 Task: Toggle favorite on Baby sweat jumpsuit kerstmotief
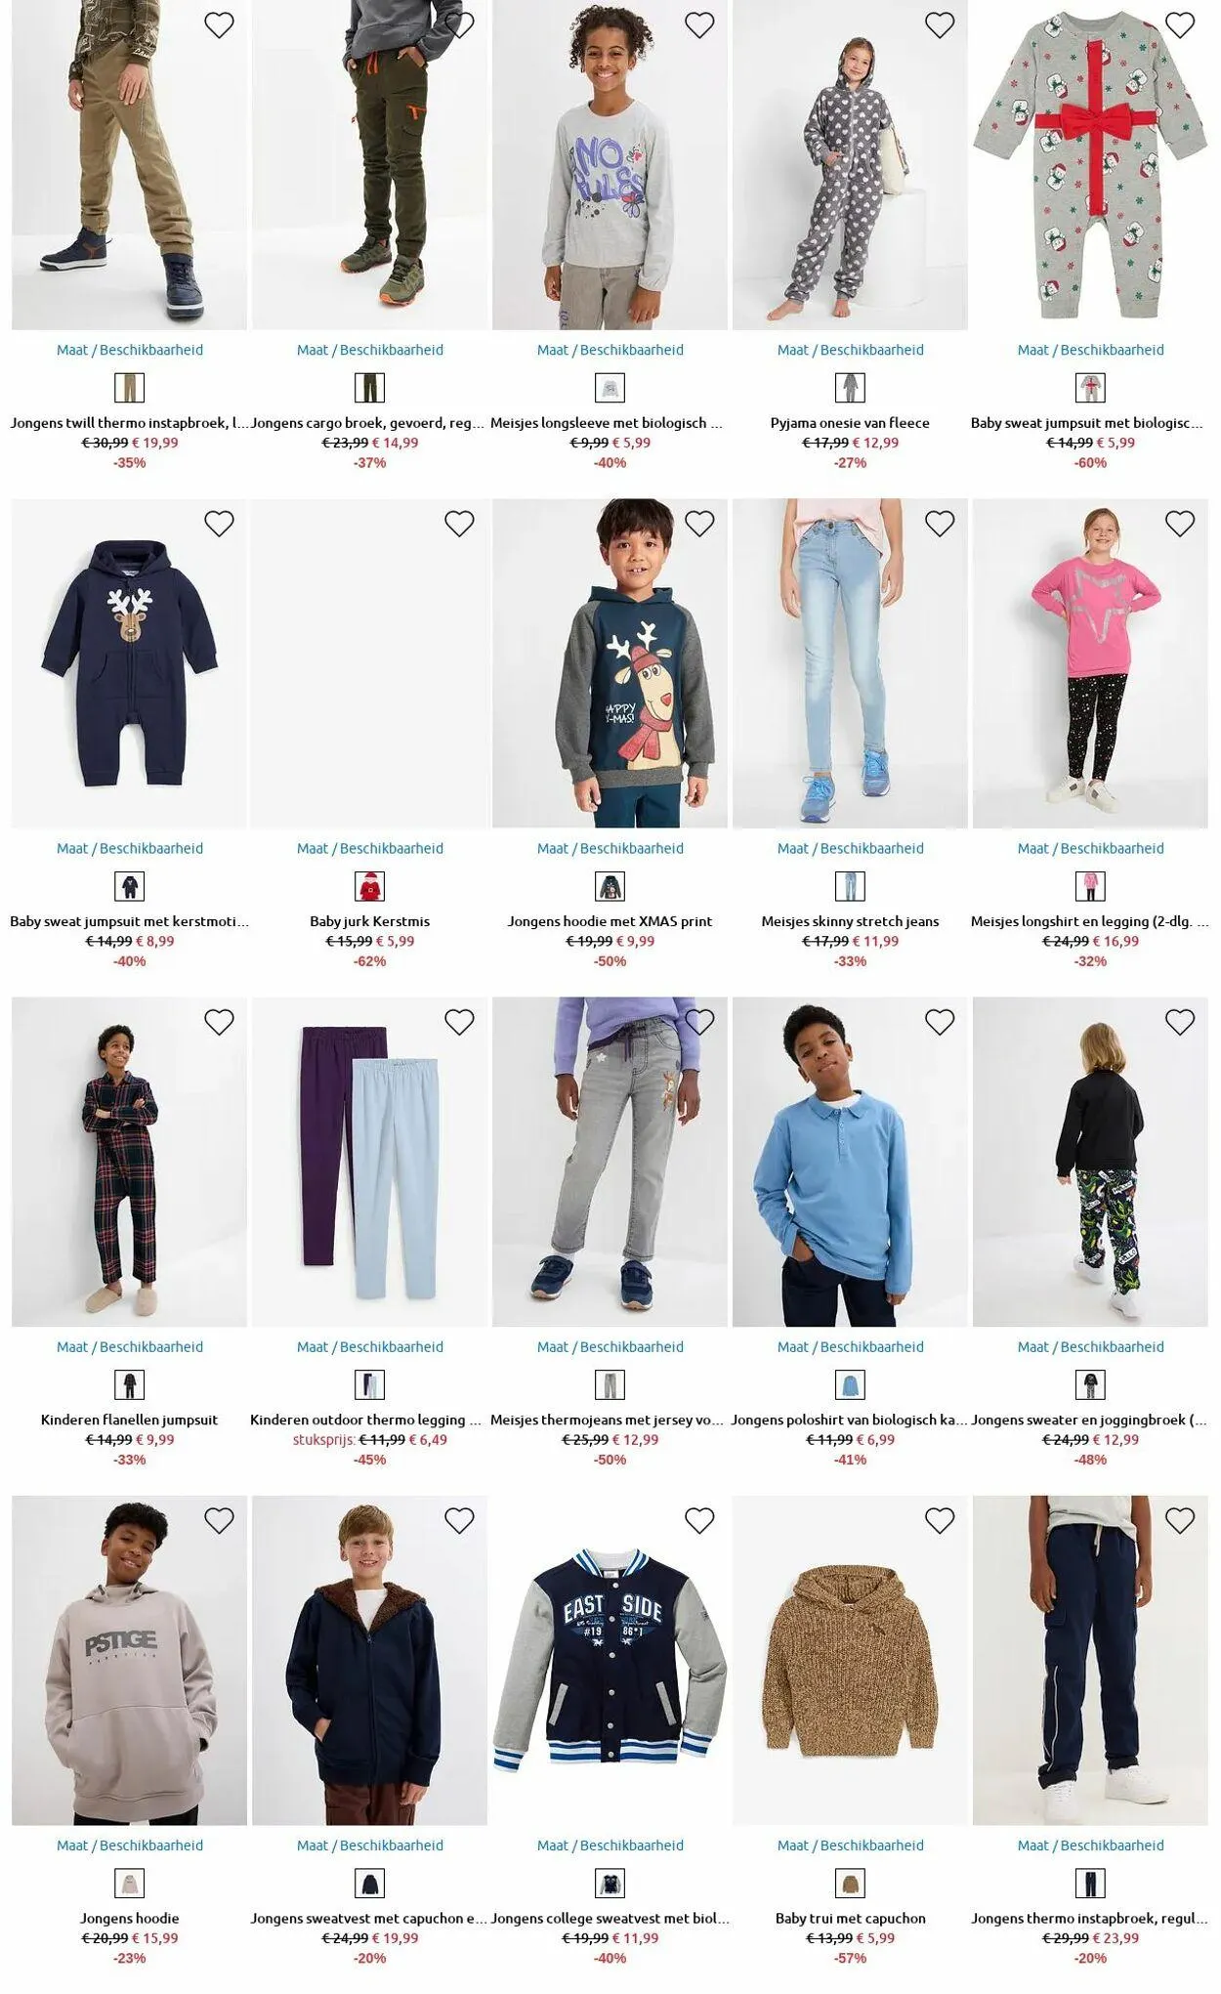coord(219,524)
